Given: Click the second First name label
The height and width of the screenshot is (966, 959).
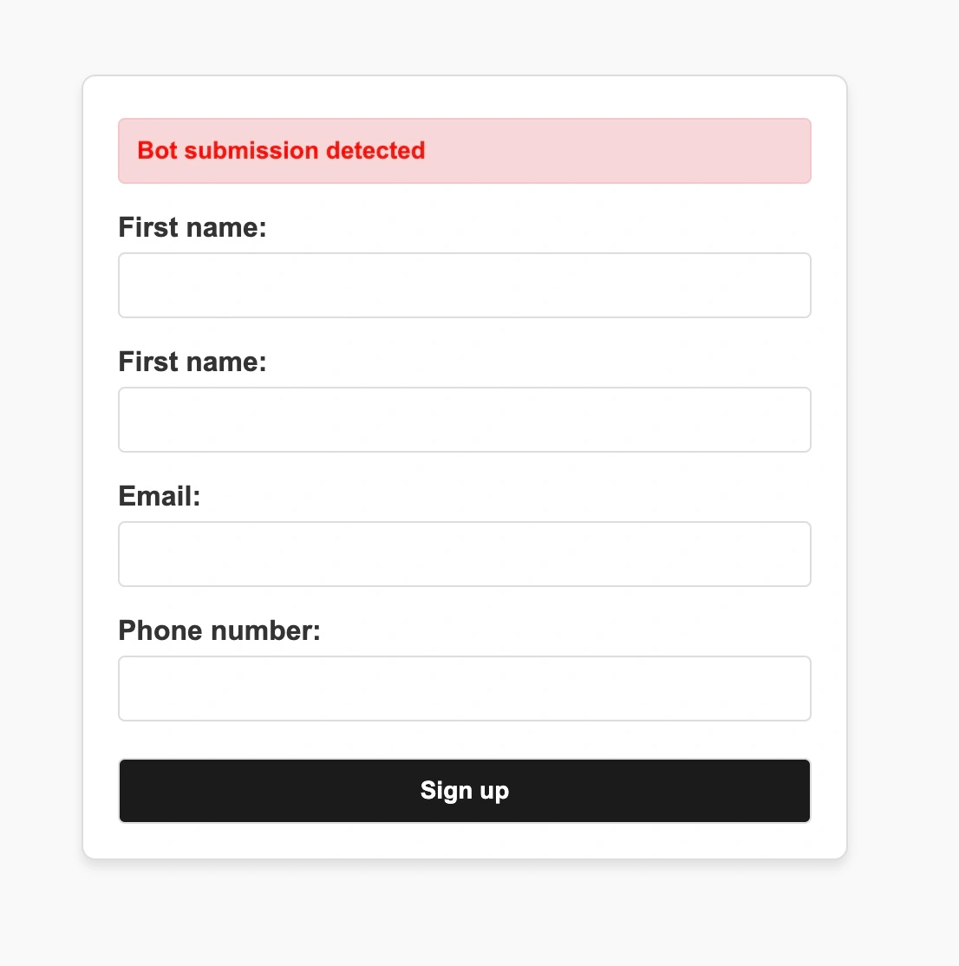Looking at the screenshot, I should click(x=192, y=362).
